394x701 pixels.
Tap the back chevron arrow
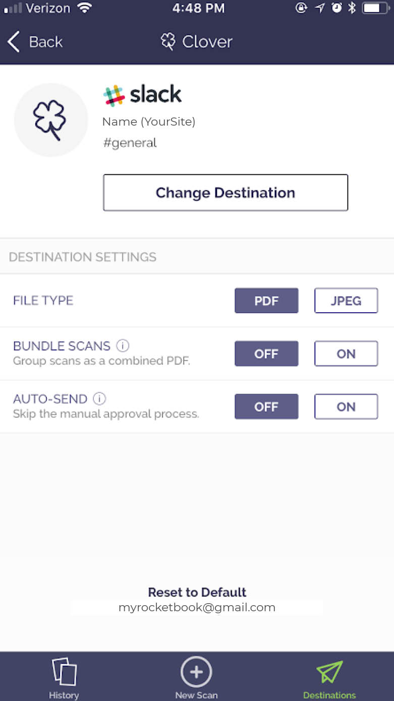14,42
